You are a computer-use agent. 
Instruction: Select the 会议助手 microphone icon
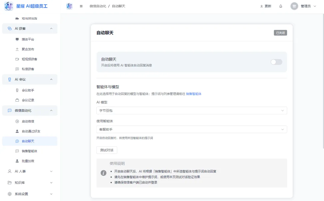pyautogui.click(x=17, y=90)
